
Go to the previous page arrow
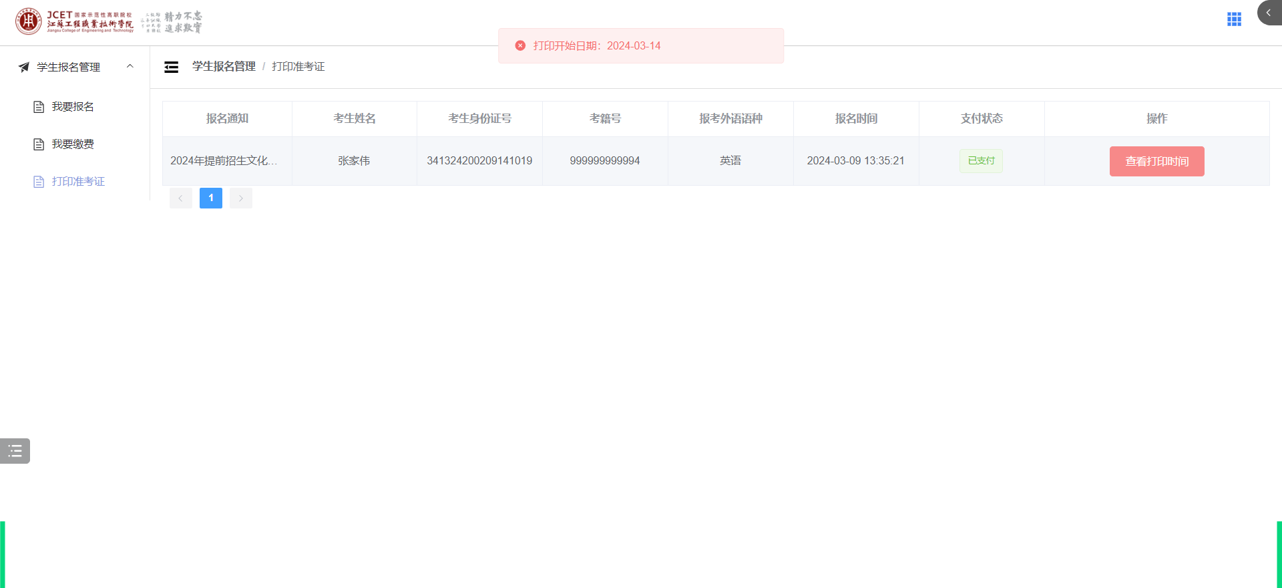(180, 198)
